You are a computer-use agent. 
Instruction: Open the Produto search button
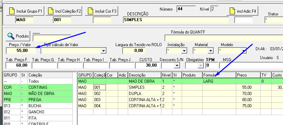[x=18, y=36]
